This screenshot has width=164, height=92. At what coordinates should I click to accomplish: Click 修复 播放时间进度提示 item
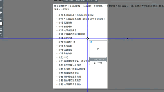point(70,80)
